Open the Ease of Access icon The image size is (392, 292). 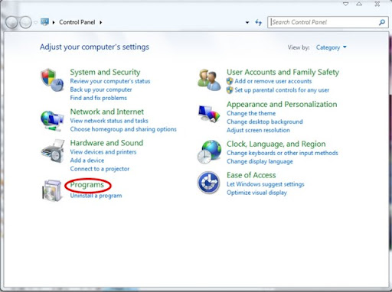coord(208,183)
